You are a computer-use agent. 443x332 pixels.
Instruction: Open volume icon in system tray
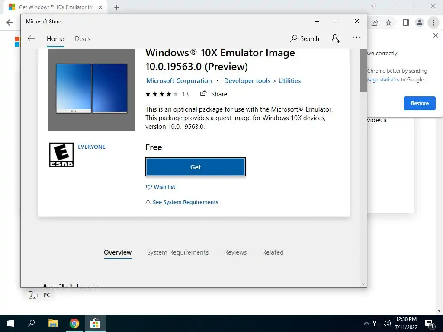[387, 323]
